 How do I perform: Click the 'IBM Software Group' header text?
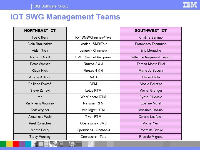51,6
